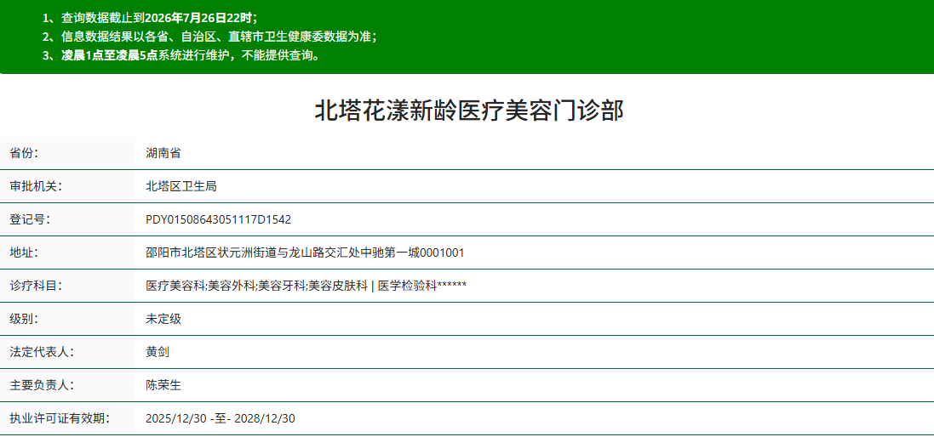Screen dimensions: 934x437
Task: Click the 地址 label
Action: tap(24, 253)
